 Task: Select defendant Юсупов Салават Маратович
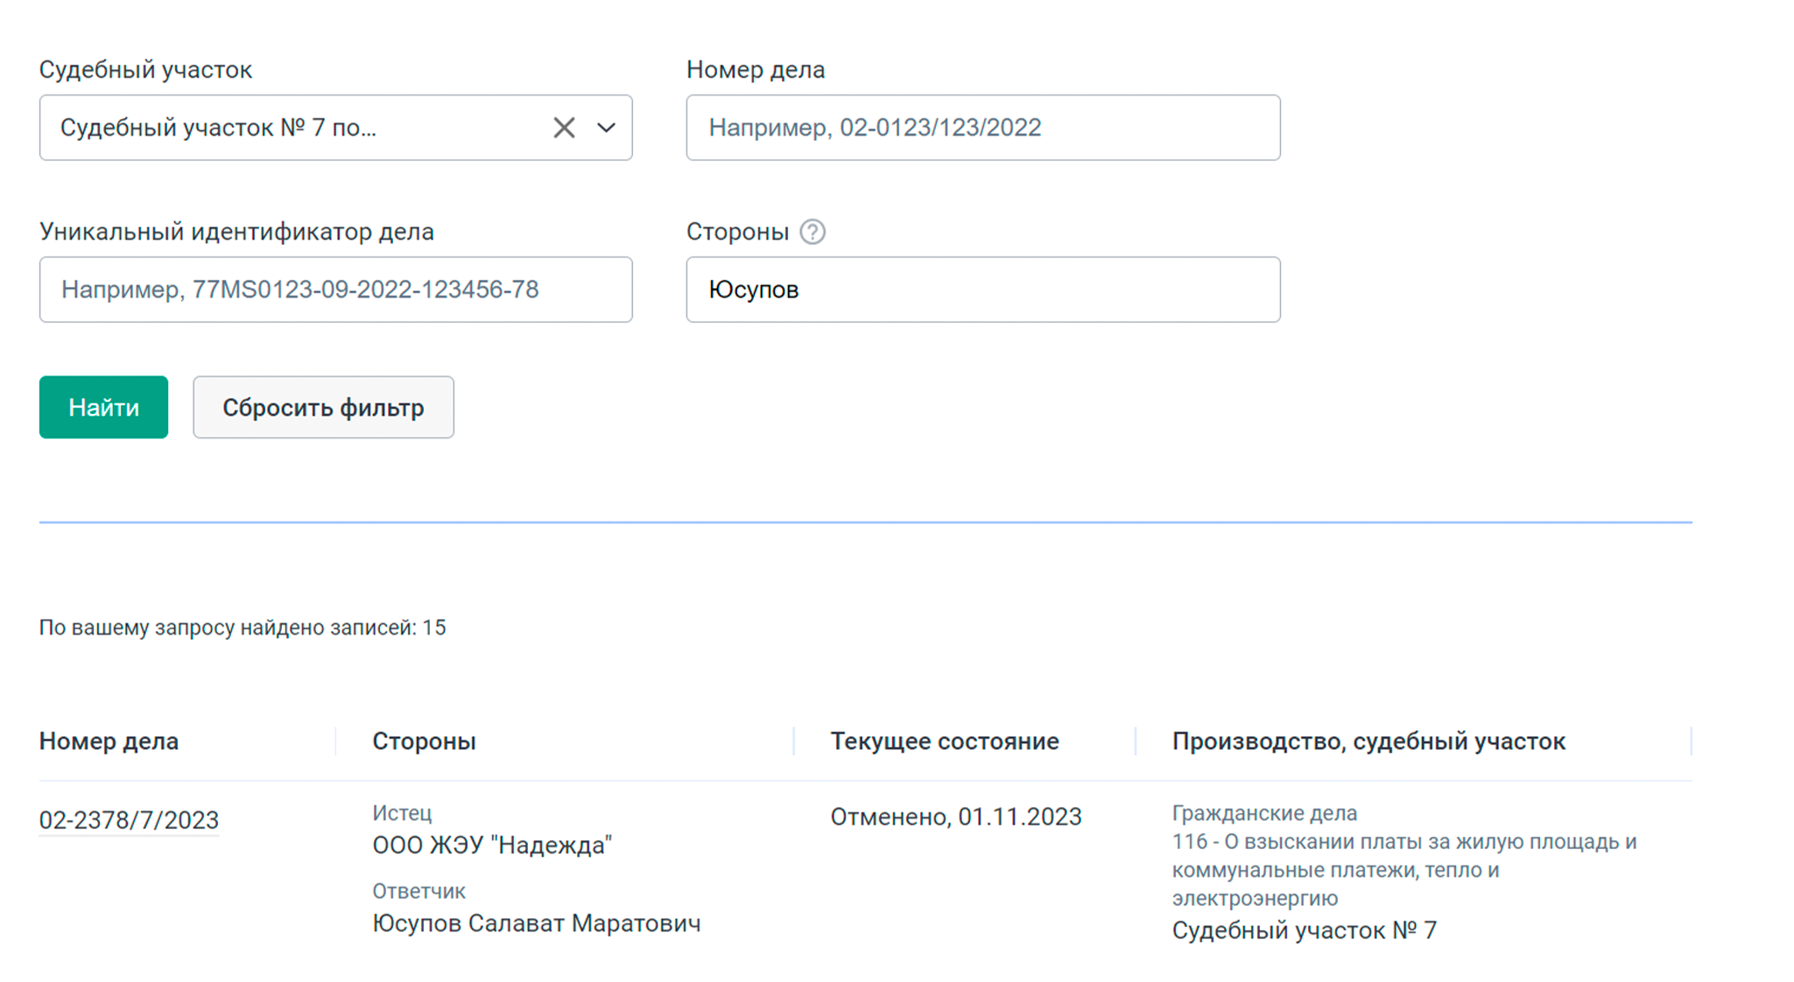(x=537, y=923)
